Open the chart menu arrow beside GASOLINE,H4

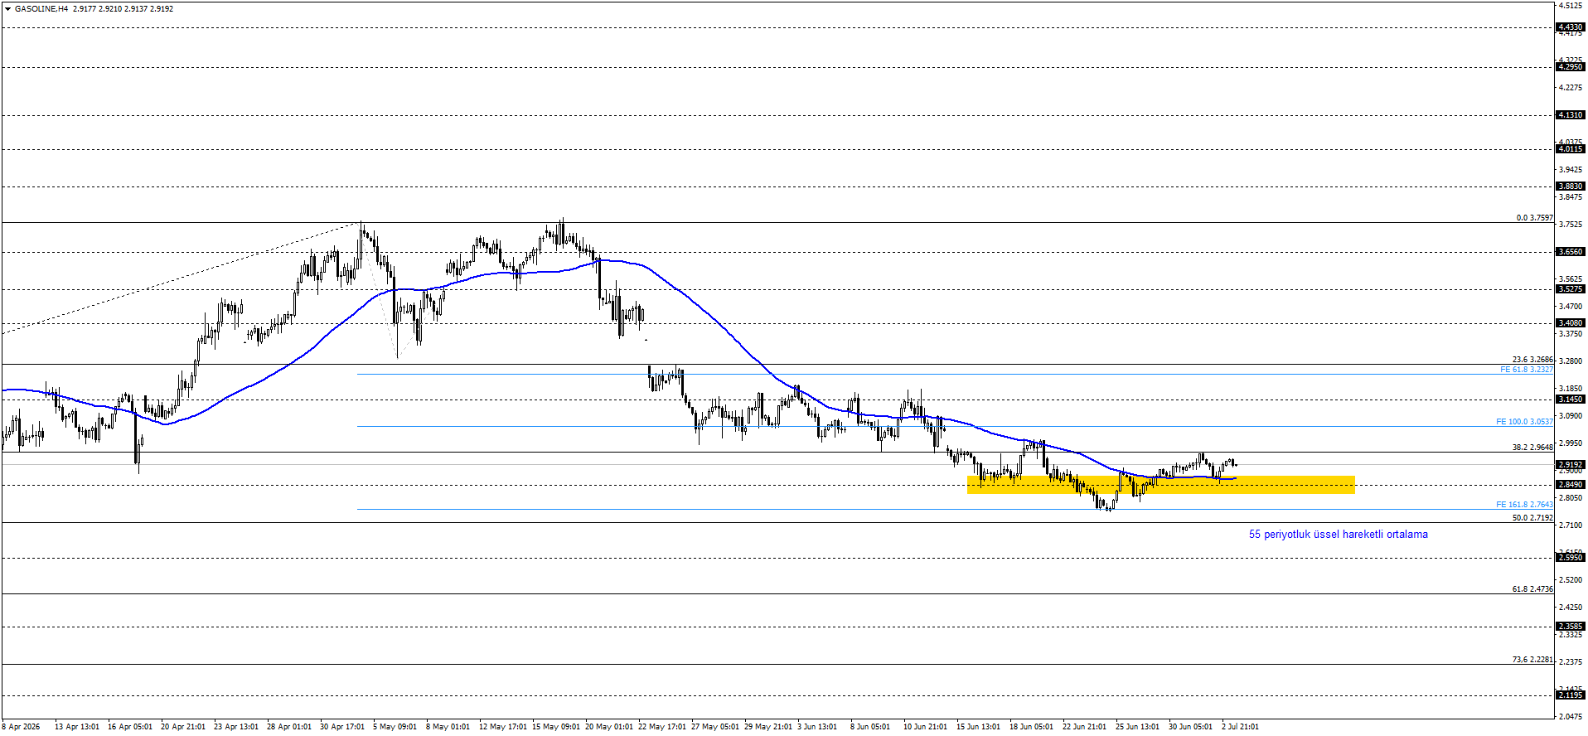[7, 8]
